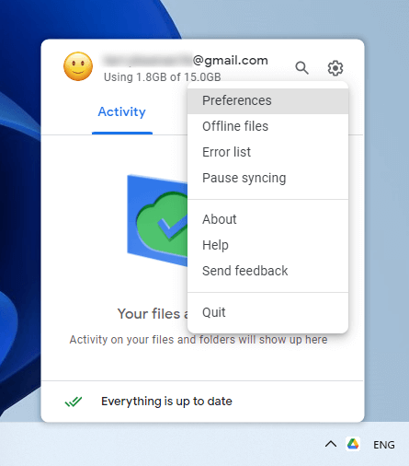The height and width of the screenshot is (466, 409).
Task: Click the storage usage 1.8GB text
Action: (x=163, y=77)
